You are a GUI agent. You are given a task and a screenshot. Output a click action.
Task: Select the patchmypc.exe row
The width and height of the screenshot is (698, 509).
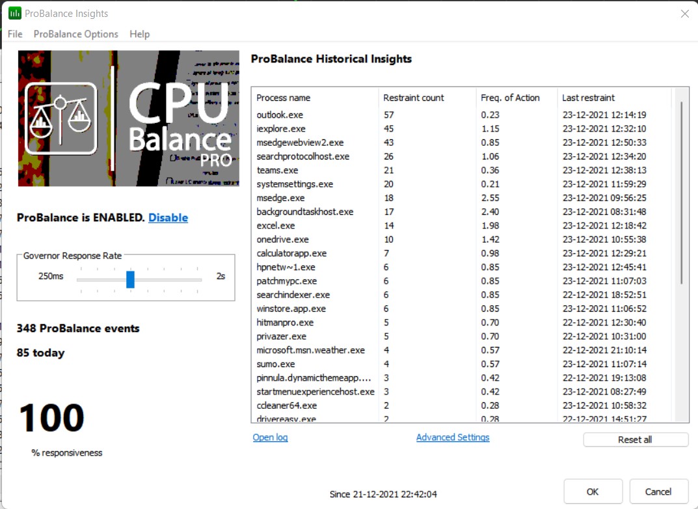point(461,281)
